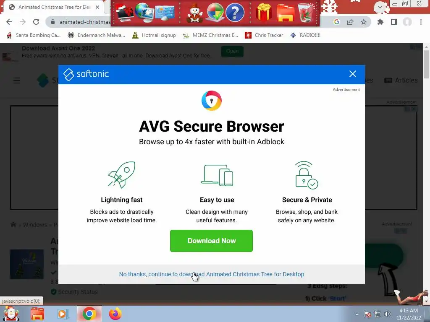Toggle the browser side panel icon
This screenshot has width=430, height=322.
pos(394,22)
